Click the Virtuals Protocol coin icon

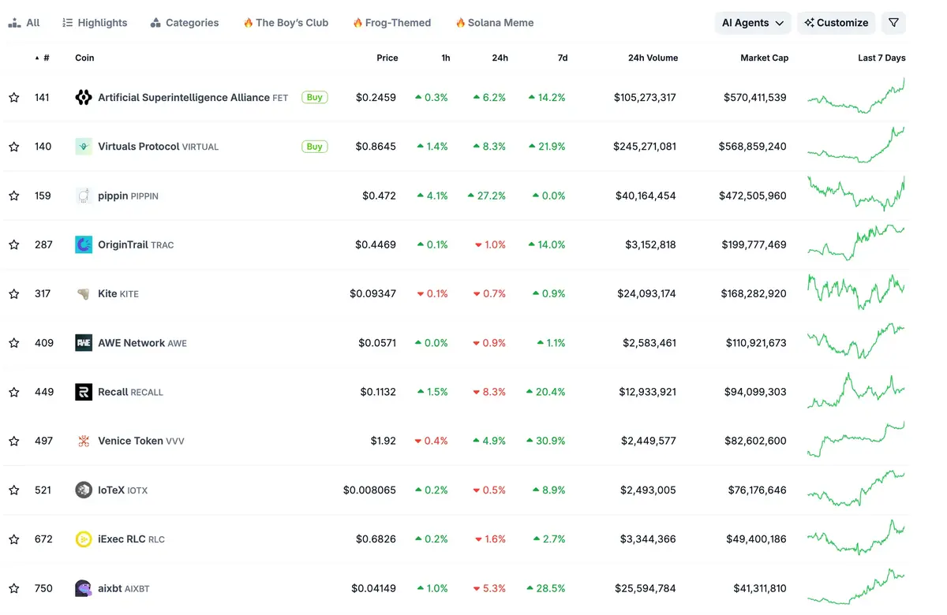[x=83, y=147]
